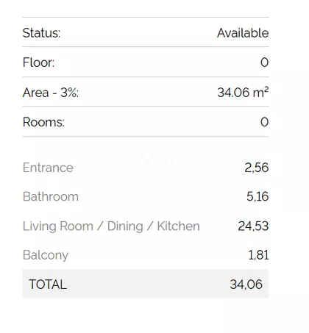The height and width of the screenshot is (333, 309).
Task: Click the word Kitchen in room list
Action: pyautogui.click(x=179, y=226)
